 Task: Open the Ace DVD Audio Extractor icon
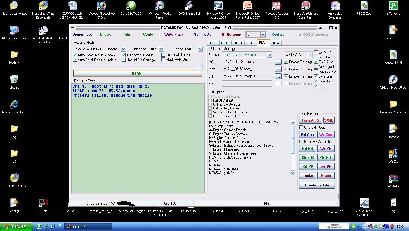43,34
